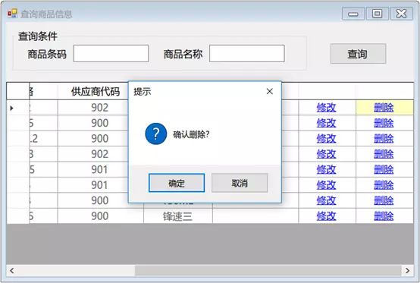
Task: Click 删除 link in third row
Action: [384, 139]
